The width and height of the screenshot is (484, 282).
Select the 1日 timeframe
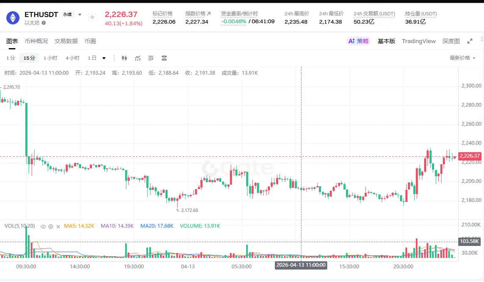coord(92,58)
